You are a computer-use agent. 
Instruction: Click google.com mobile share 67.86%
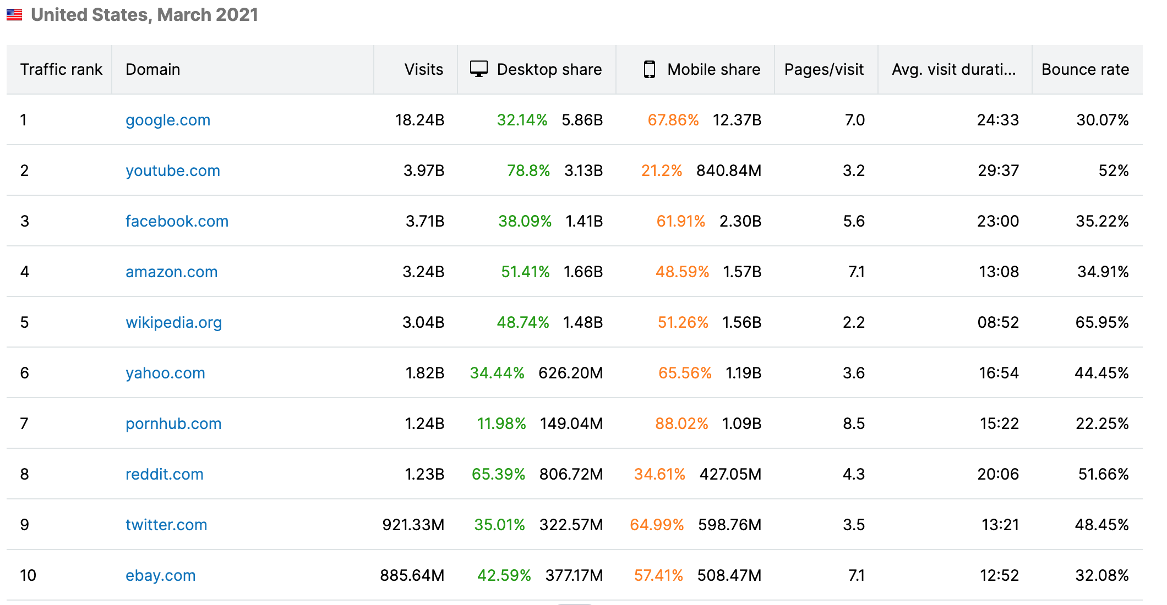(673, 120)
